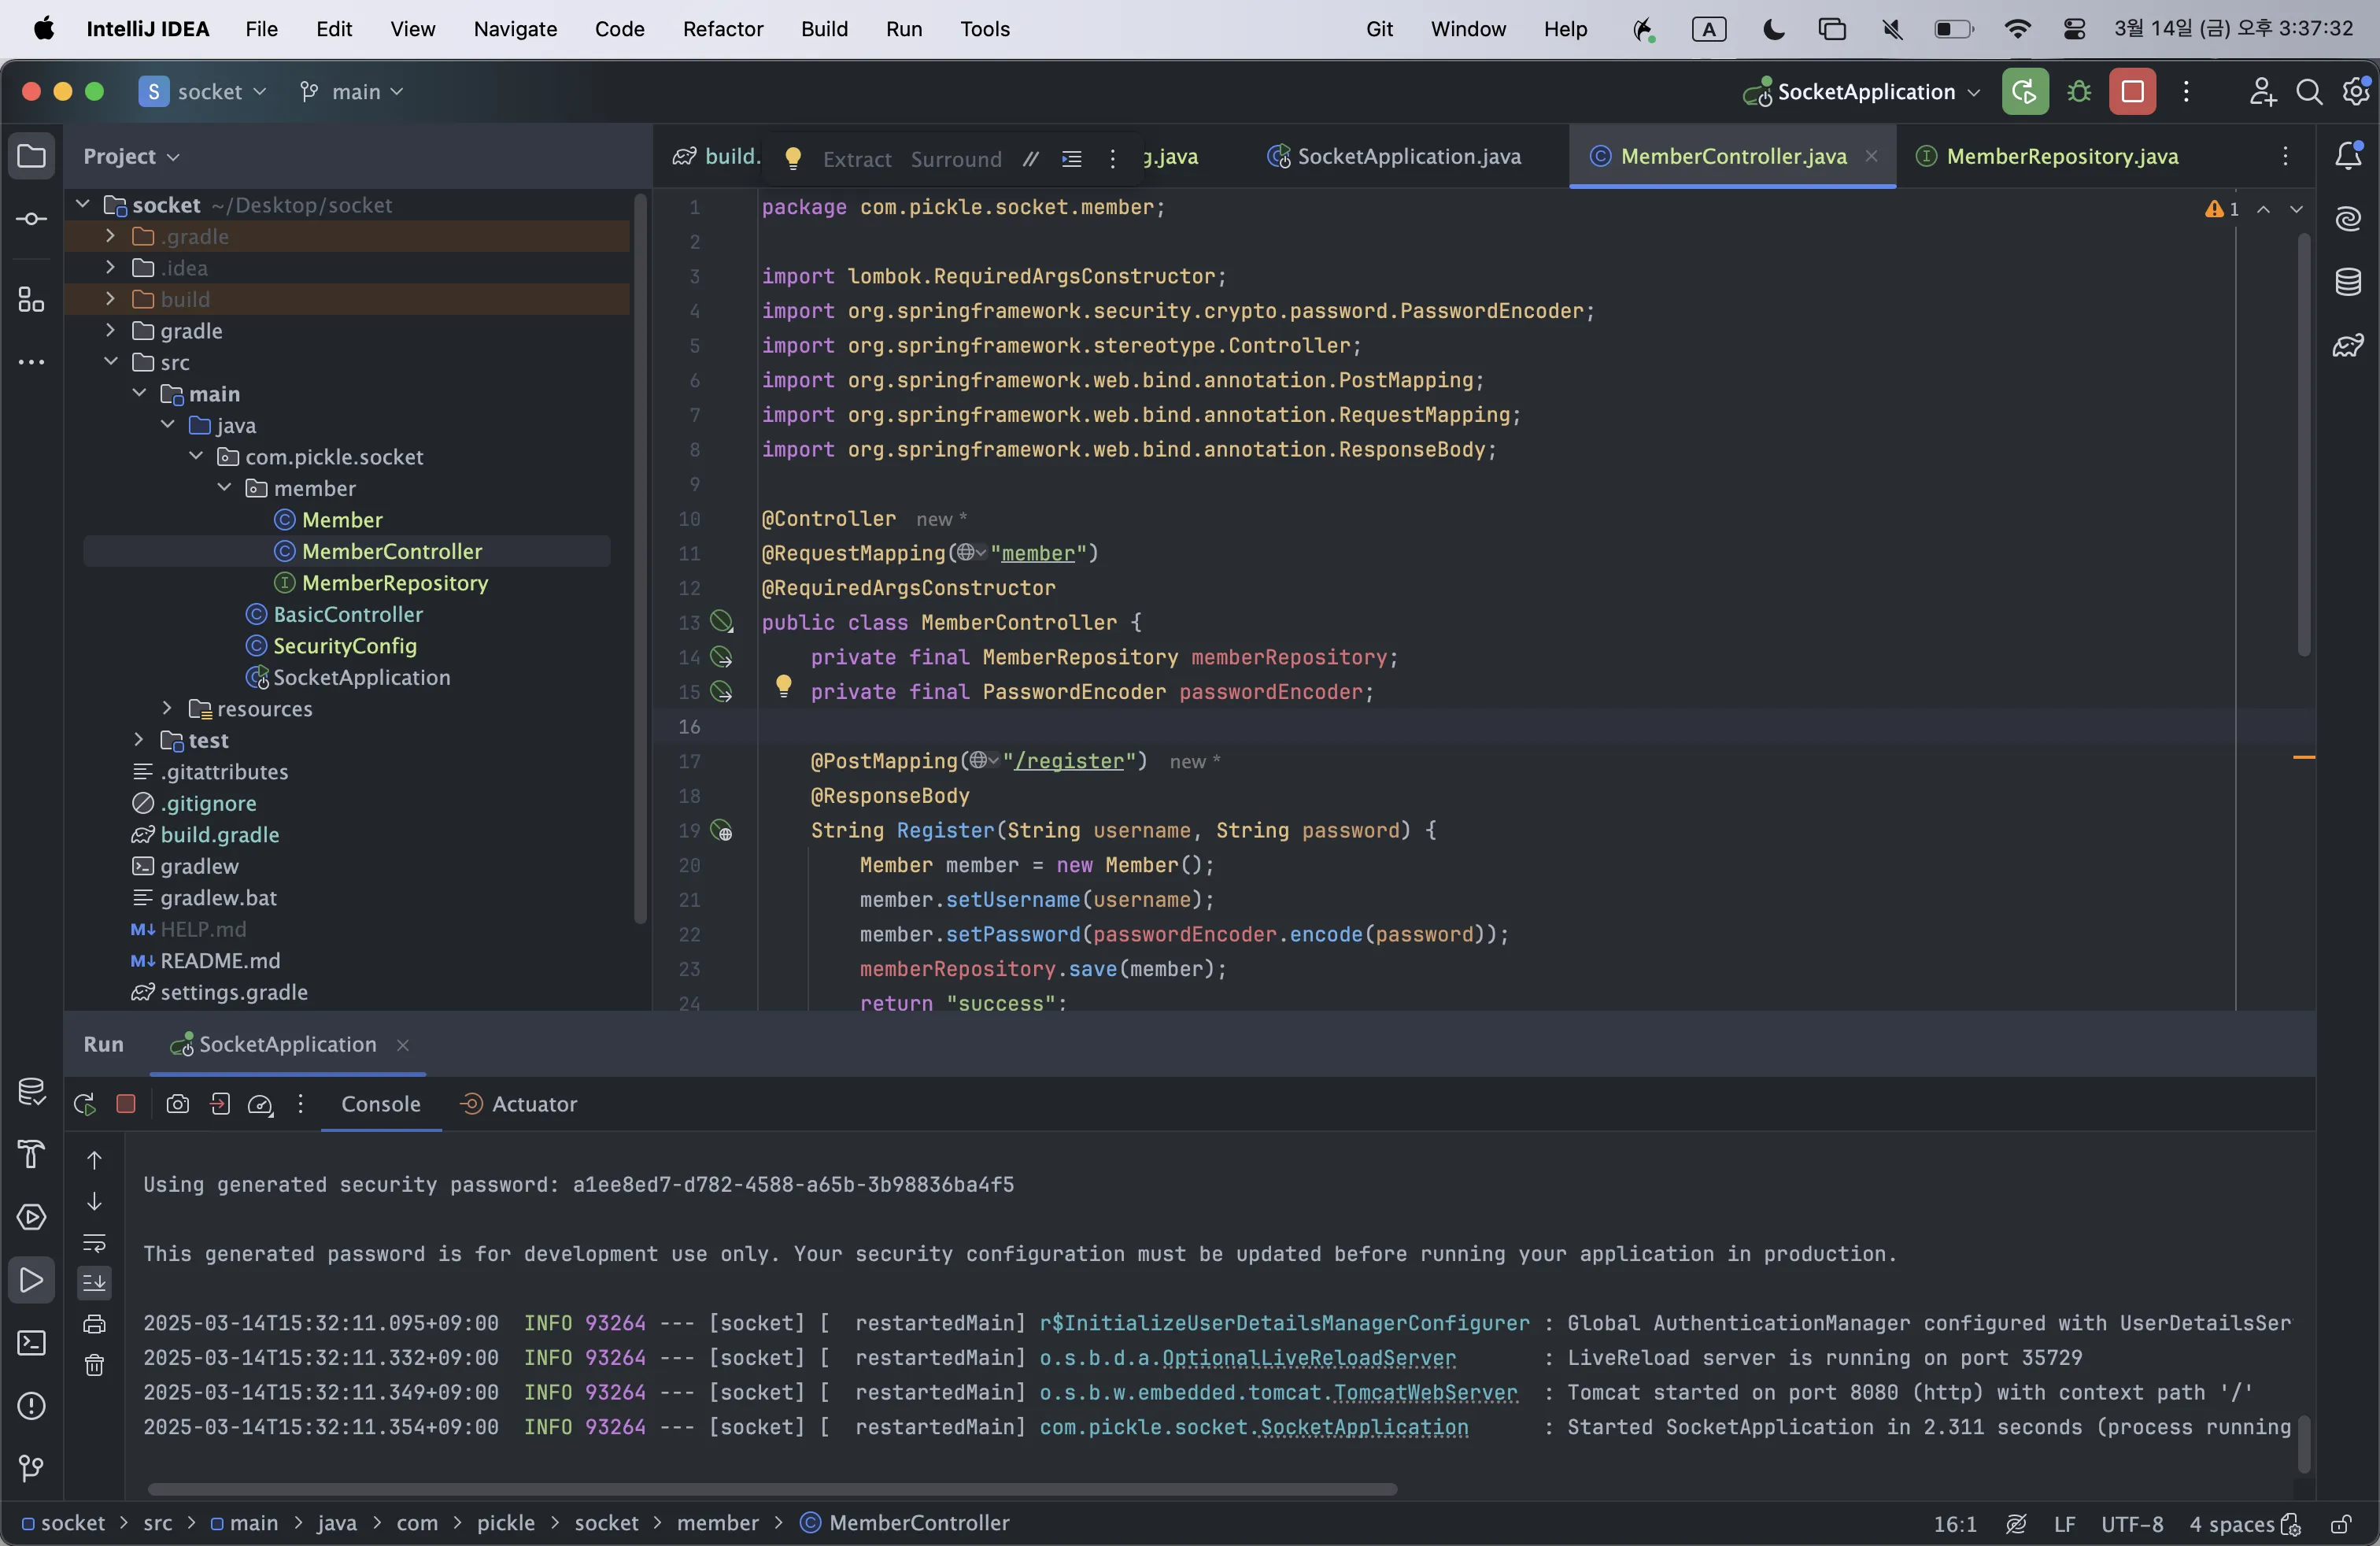
Task: Expand the resources folder in the project tree
Action: click(167, 709)
